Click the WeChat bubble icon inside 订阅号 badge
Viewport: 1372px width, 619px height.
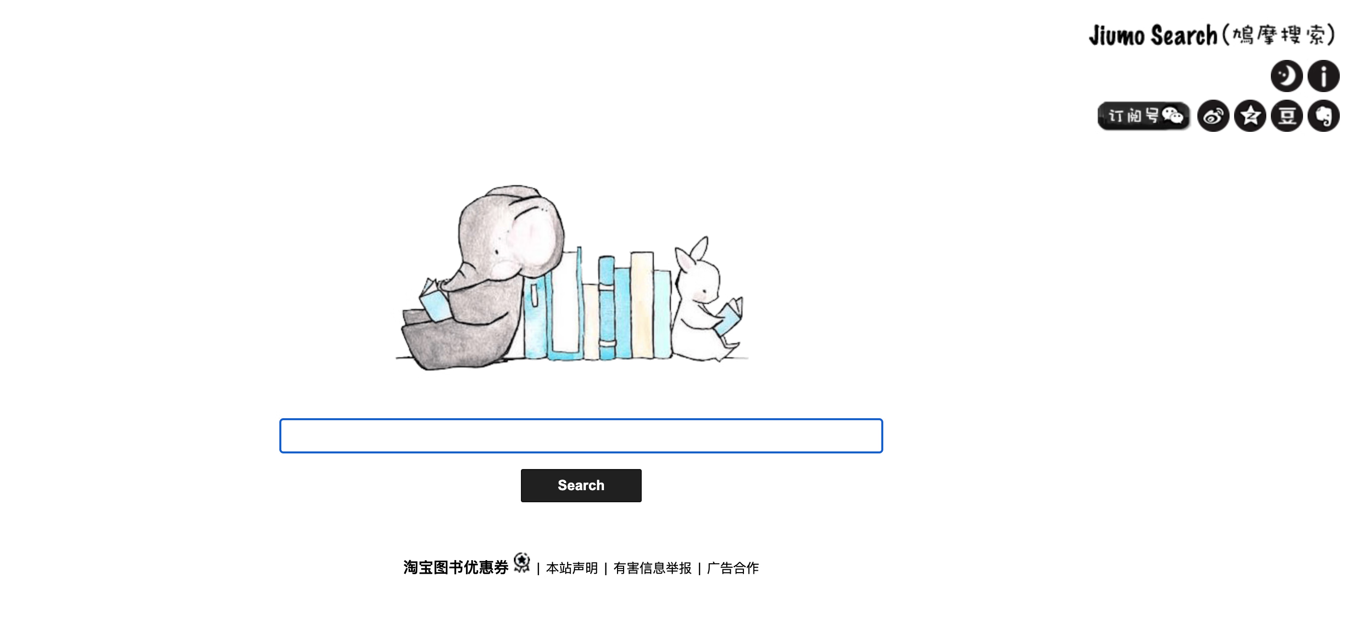tap(1173, 115)
